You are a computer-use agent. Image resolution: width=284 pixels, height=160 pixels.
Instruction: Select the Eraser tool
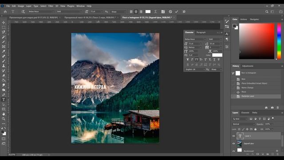(4, 76)
